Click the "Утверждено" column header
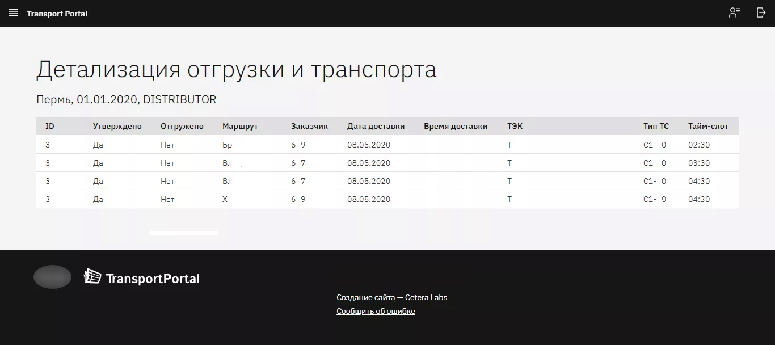Image resolution: width=775 pixels, height=345 pixels. tap(118, 126)
